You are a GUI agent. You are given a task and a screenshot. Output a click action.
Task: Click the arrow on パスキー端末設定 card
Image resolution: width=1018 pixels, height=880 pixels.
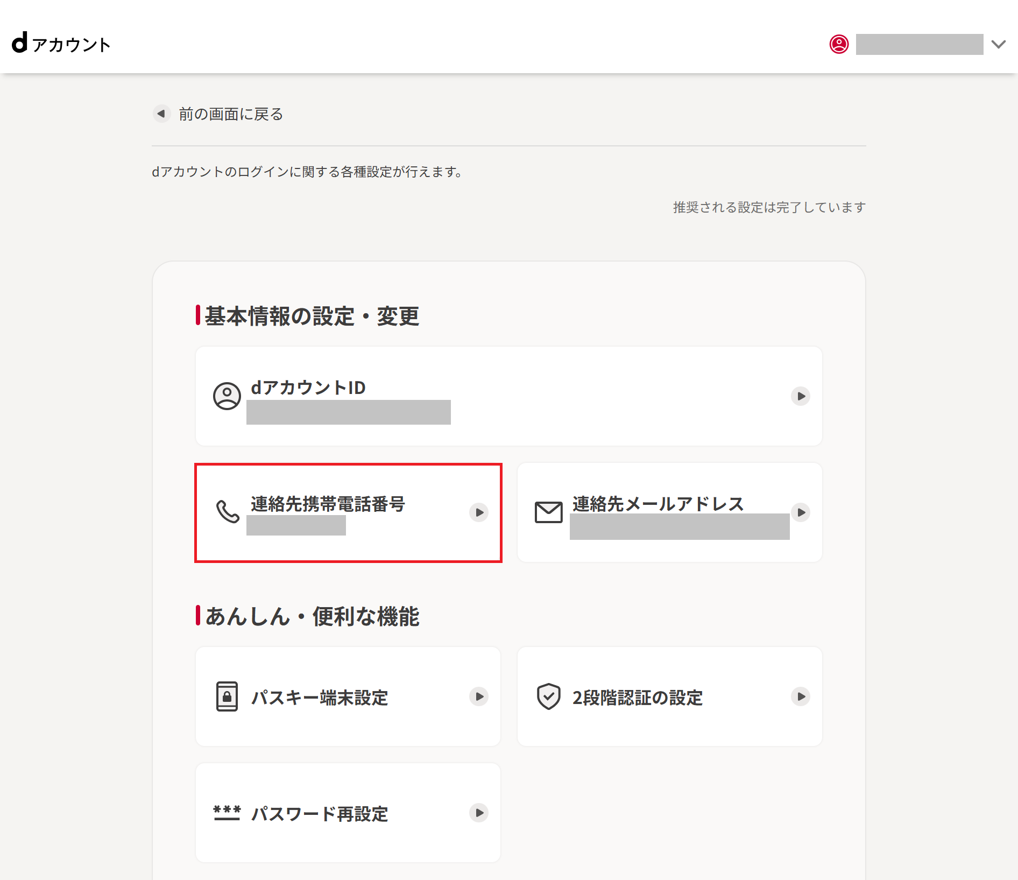(x=479, y=696)
